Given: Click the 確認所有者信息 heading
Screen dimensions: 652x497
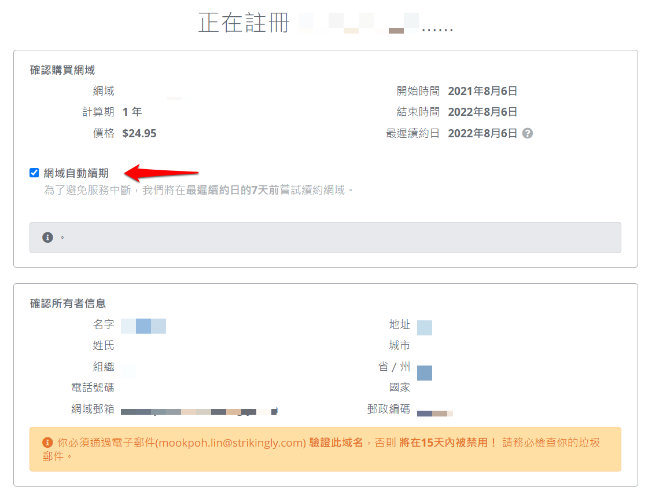Looking at the screenshot, I should click(x=68, y=304).
